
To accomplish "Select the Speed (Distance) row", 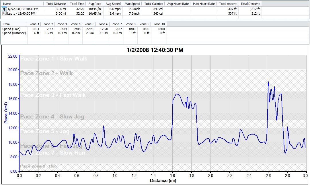I will pos(14,33).
